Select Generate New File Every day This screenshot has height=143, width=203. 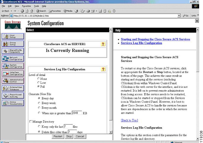pyautogui.click(x=39, y=98)
